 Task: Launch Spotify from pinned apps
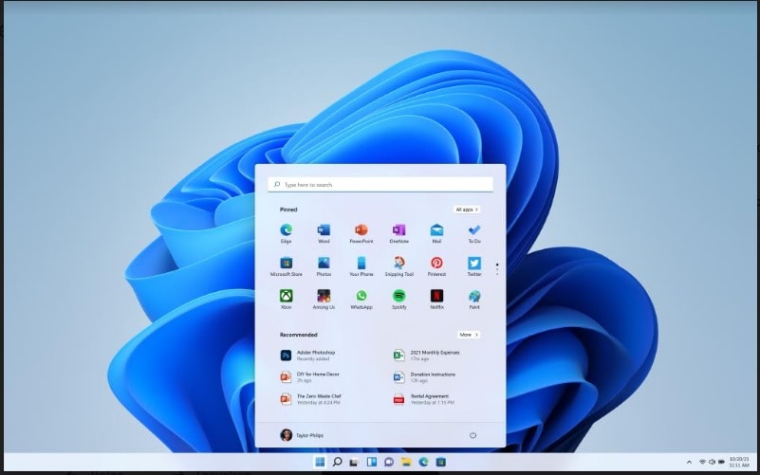click(399, 296)
